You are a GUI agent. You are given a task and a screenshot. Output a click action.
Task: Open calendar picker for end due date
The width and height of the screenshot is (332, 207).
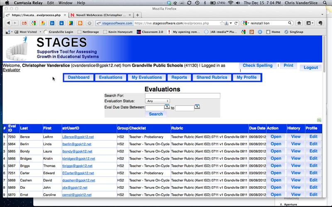[x=197, y=106]
